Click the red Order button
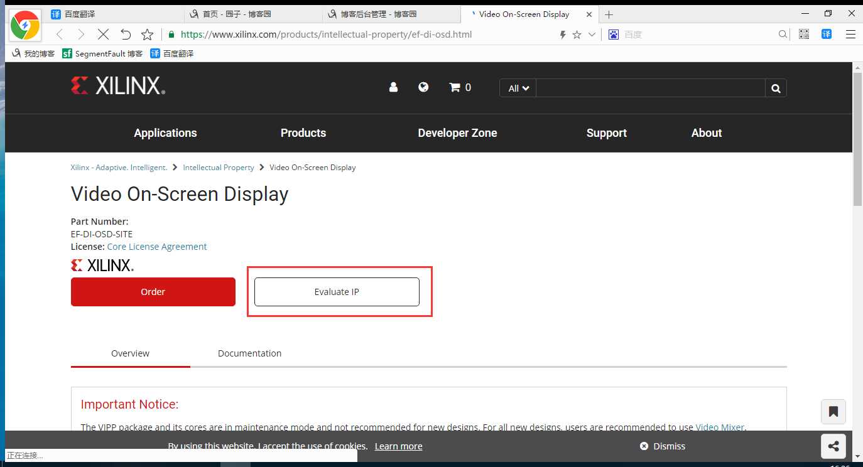 click(153, 292)
